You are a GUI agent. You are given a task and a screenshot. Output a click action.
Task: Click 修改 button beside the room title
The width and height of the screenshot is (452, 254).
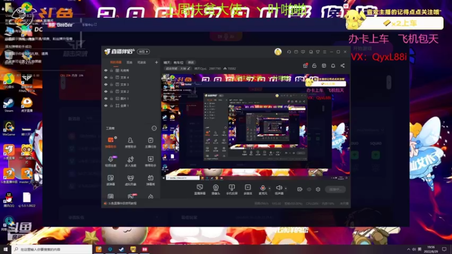(191, 63)
